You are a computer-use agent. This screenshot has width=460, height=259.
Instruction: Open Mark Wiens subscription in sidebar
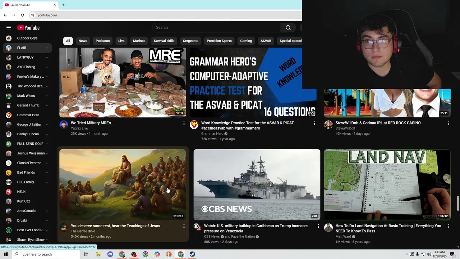[27, 96]
